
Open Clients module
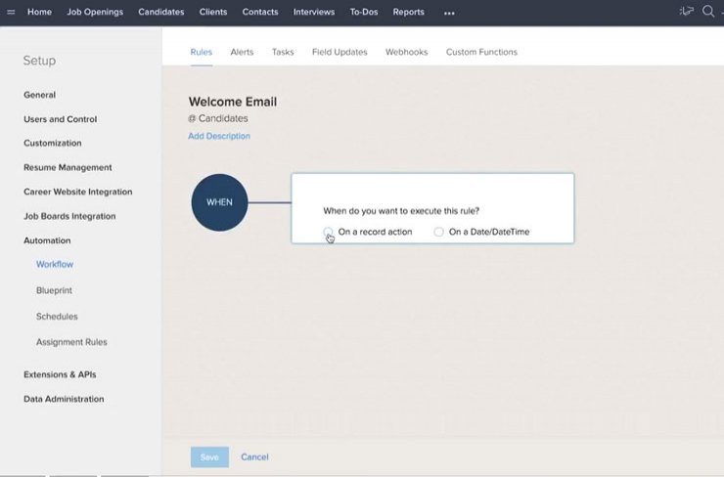coord(213,12)
